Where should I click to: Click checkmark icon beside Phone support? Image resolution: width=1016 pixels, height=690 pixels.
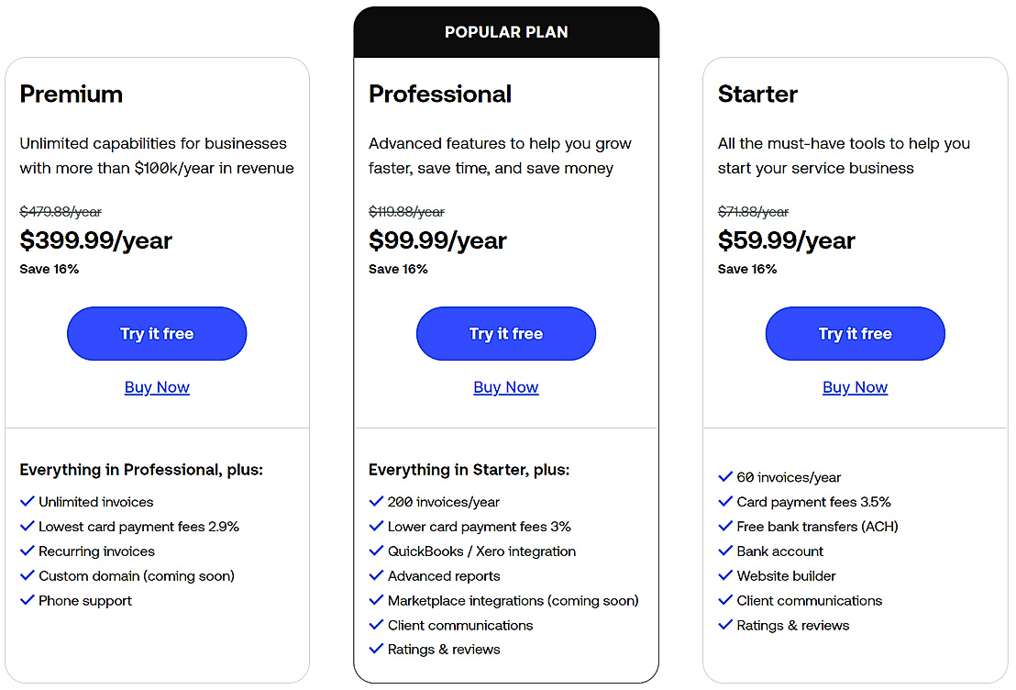click(x=27, y=601)
